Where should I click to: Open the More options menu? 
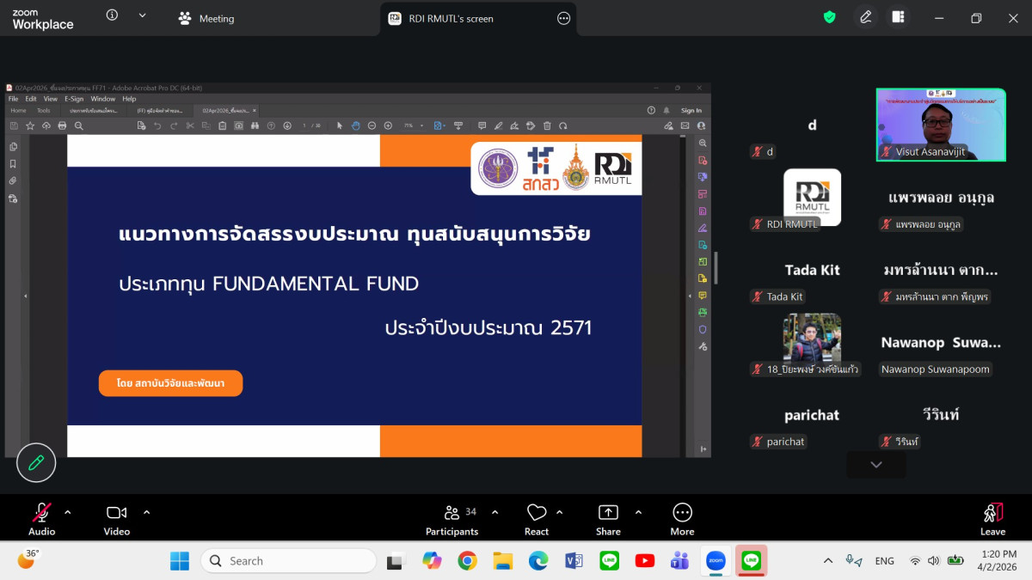tap(682, 518)
